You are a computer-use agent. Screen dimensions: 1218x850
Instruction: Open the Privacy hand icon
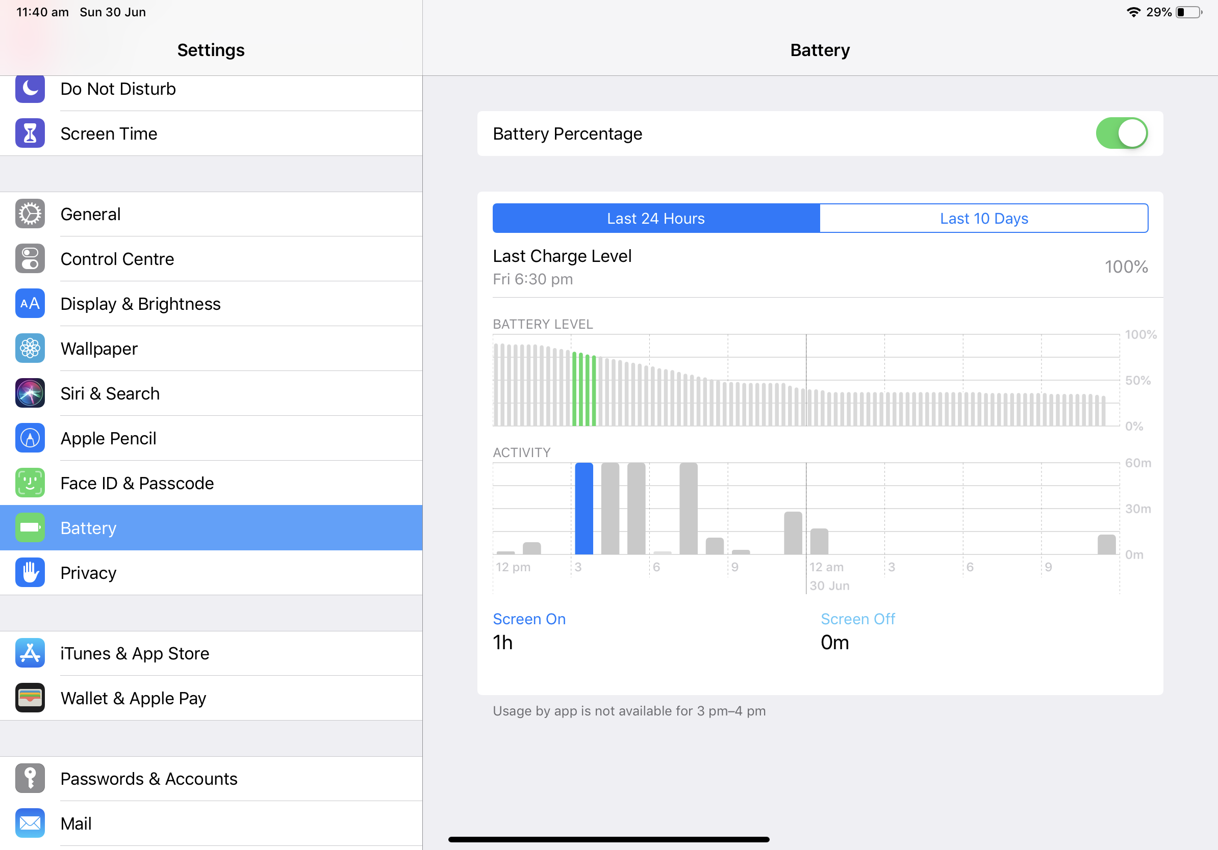point(30,572)
